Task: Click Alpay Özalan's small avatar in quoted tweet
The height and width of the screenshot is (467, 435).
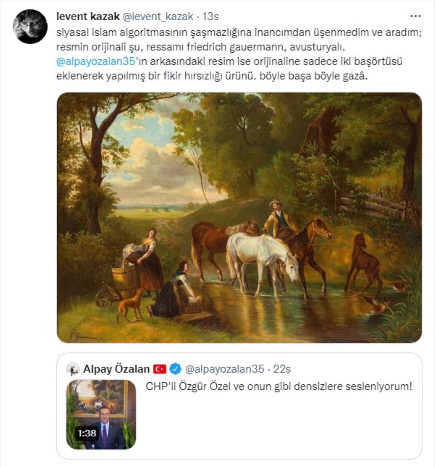Action: pyautogui.click(x=73, y=369)
